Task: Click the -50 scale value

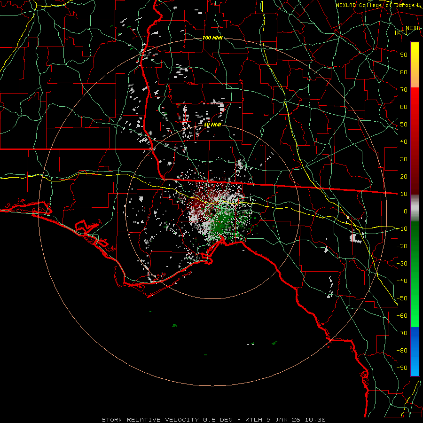Action: click(x=402, y=298)
